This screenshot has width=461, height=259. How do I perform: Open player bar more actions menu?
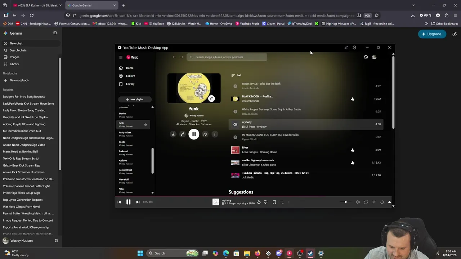[x=289, y=202]
